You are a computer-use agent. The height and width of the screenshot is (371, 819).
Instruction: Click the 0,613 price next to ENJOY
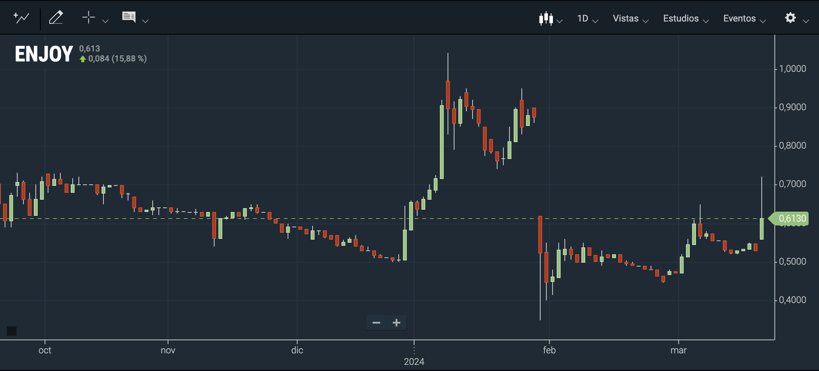click(90, 48)
